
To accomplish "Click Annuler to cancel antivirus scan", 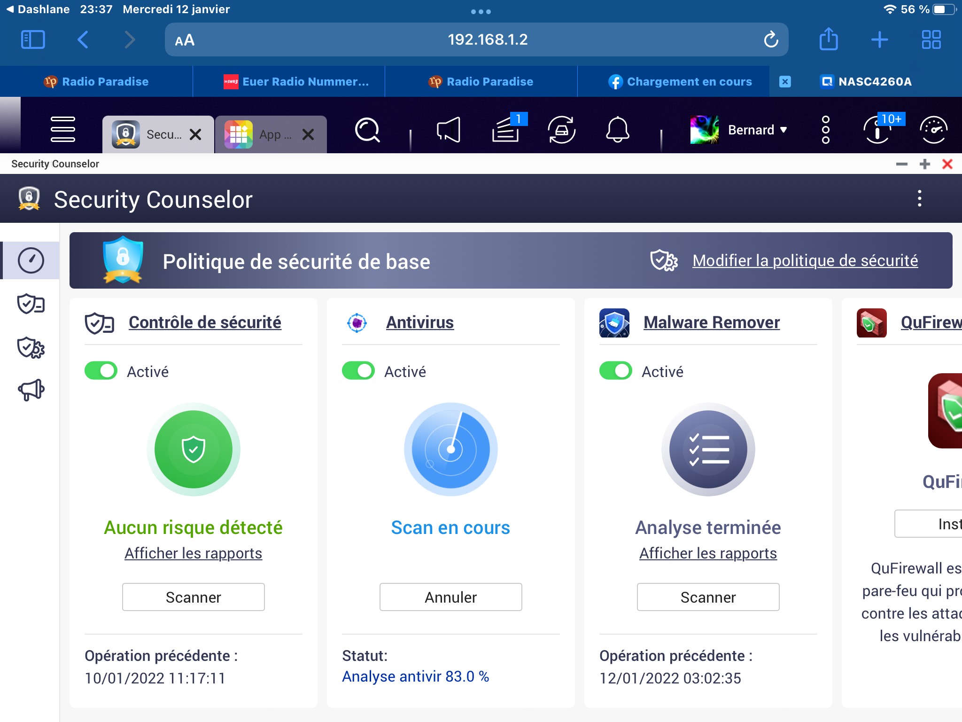I will click(x=450, y=597).
